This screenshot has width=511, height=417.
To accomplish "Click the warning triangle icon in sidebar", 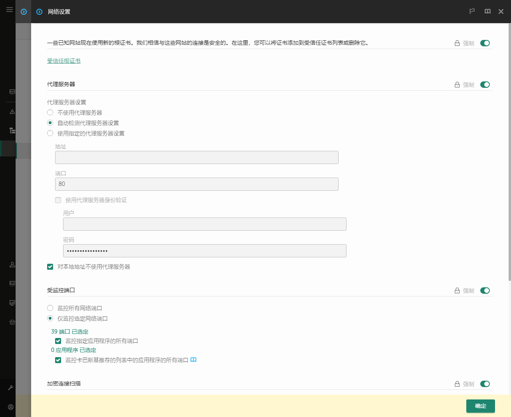I will pos(12,111).
